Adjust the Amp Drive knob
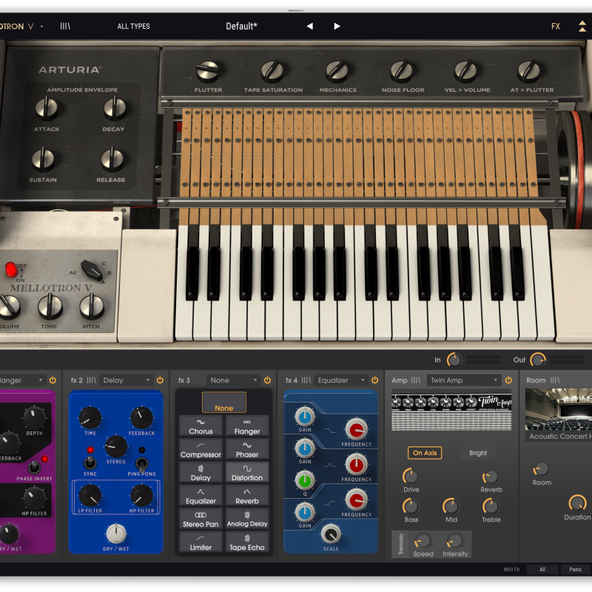The height and width of the screenshot is (592, 592). pos(411,476)
